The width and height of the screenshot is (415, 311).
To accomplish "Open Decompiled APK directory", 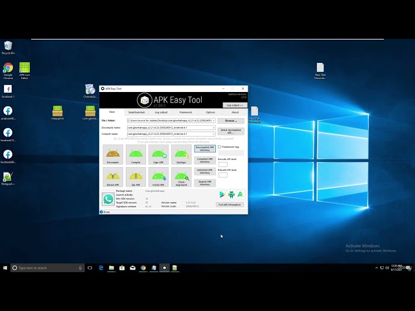I will [205, 148].
